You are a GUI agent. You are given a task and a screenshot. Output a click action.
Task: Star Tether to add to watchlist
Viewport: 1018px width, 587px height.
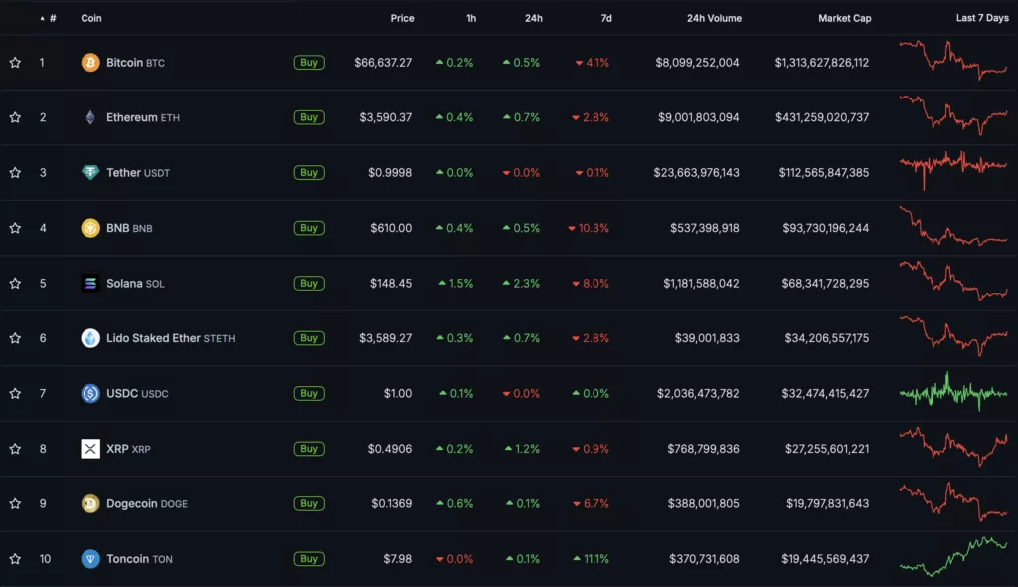(15, 172)
